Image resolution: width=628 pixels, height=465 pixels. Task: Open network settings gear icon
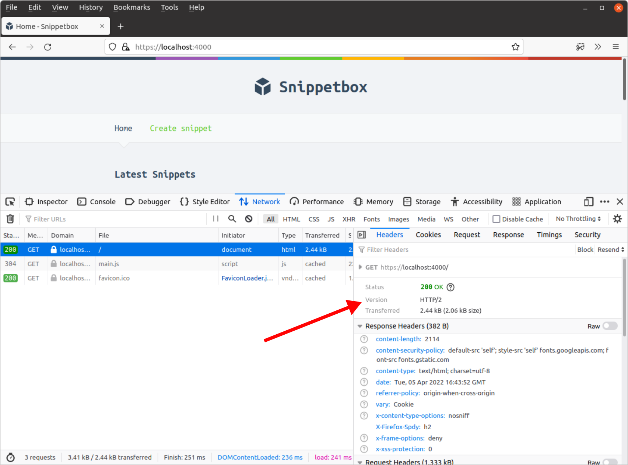coord(617,219)
